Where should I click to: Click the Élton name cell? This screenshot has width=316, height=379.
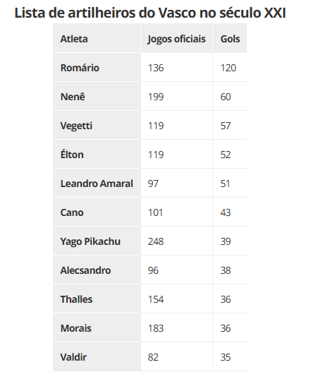pyautogui.click(x=97, y=154)
